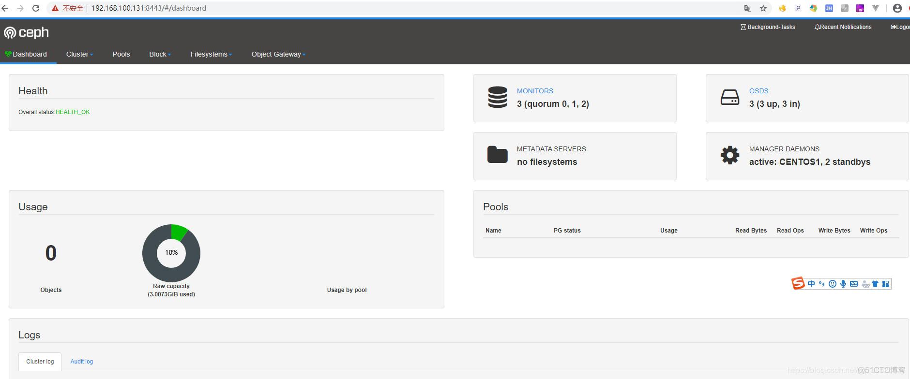Click the Write Bytes column header
The height and width of the screenshot is (379, 910).
click(x=834, y=231)
